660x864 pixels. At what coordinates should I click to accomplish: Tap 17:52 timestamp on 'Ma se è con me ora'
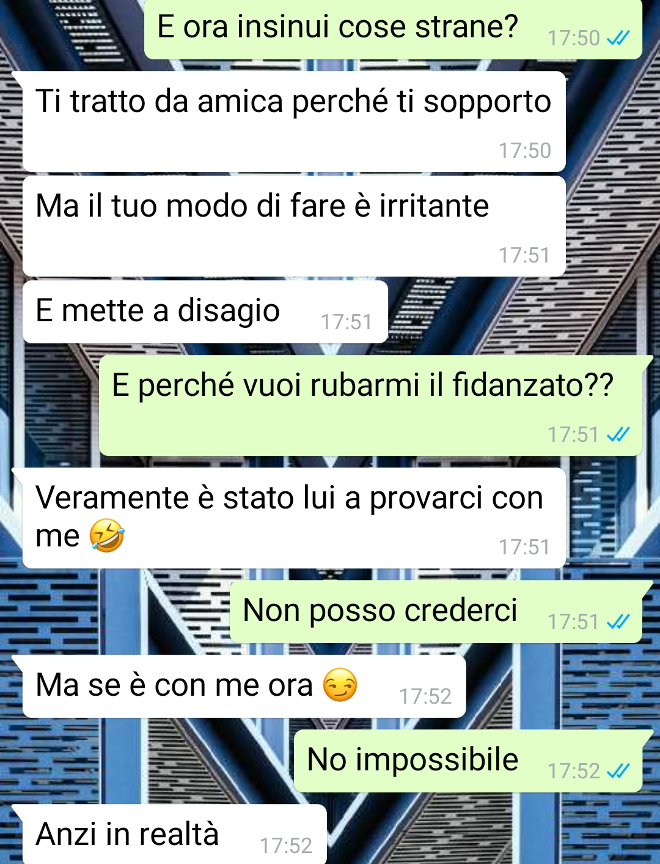pos(425,696)
